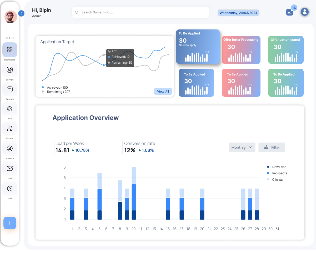Open the Monthly period dropdown
The image size is (316, 253).
[x=242, y=148]
